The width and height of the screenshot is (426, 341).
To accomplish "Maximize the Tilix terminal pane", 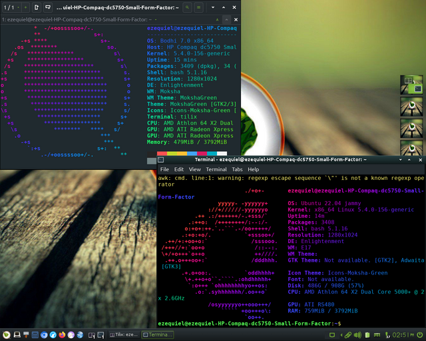I will tap(226, 19).
